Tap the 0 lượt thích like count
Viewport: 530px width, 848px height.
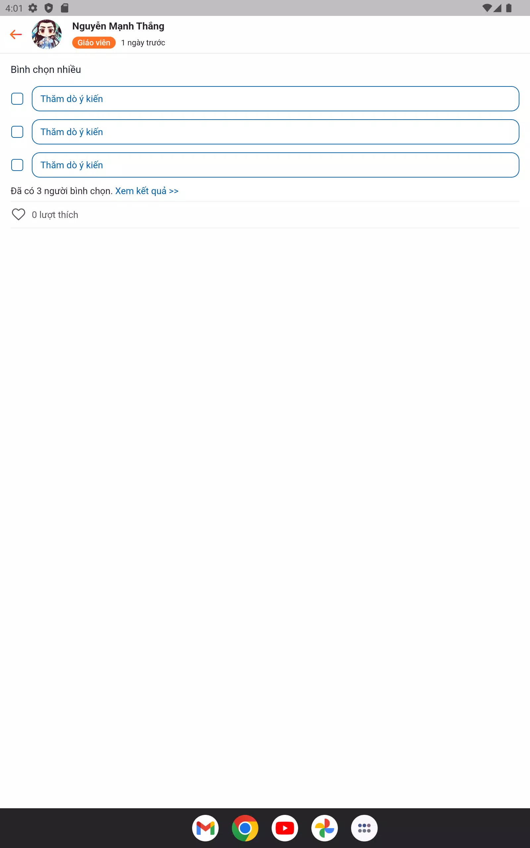55,215
